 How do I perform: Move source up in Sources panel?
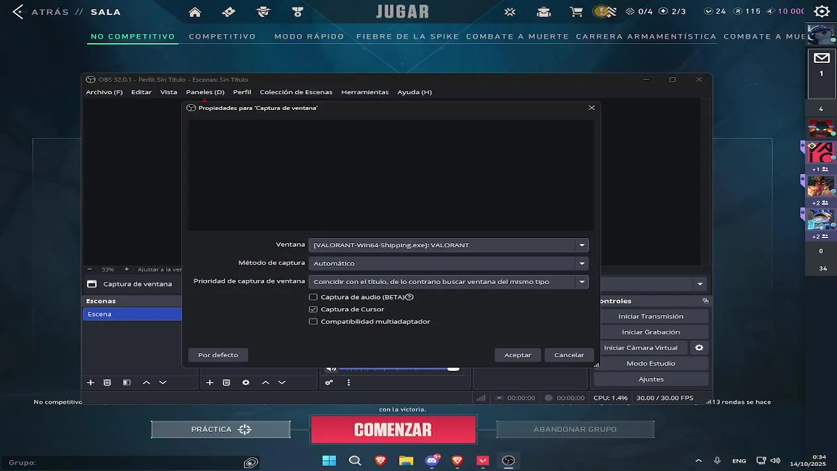pyautogui.click(x=265, y=383)
